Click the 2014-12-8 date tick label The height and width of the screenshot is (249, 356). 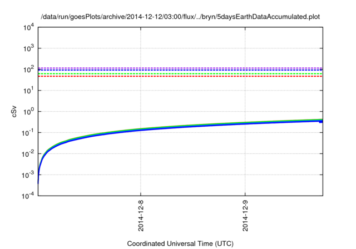141,216
